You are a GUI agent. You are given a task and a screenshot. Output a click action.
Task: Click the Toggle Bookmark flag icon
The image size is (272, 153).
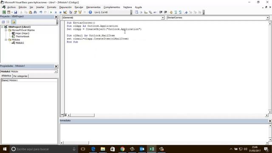[x=186, y=12]
